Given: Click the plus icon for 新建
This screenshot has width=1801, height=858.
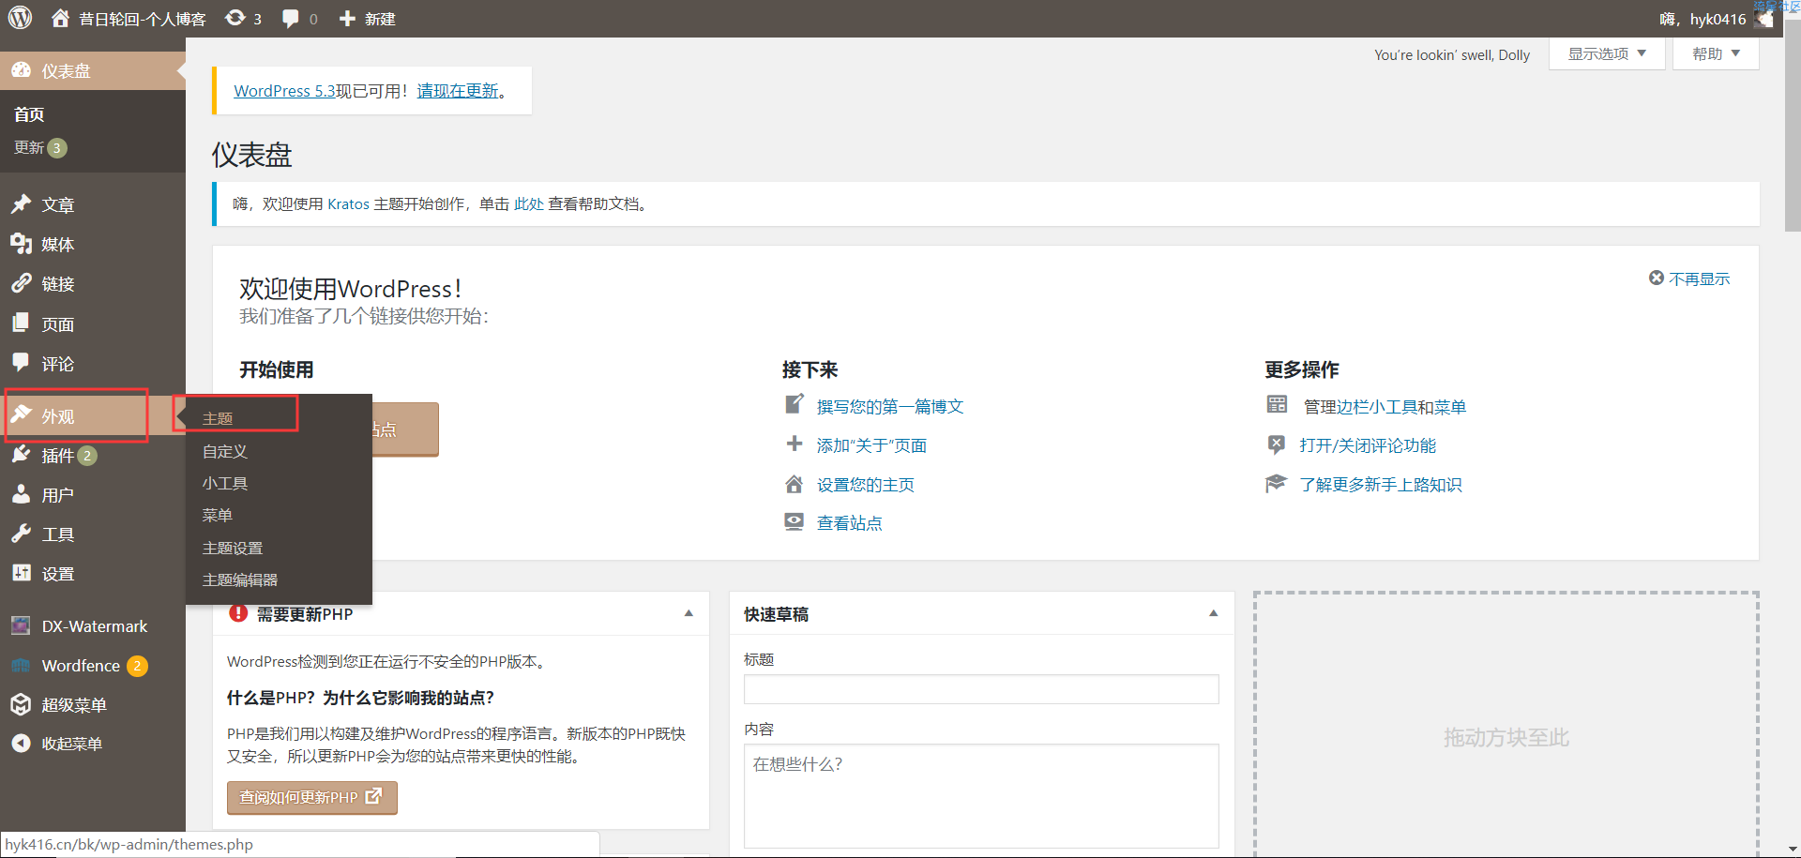Looking at the screenshot, I should (347, 19).
